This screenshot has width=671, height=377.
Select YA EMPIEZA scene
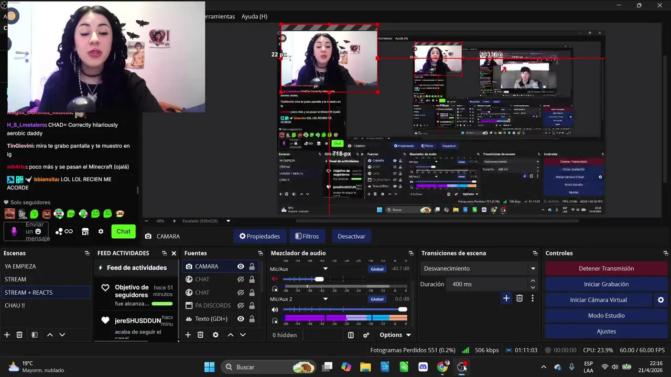tap(46, 267)
